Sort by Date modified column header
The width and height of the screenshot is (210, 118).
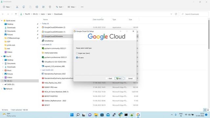point(98,20)
